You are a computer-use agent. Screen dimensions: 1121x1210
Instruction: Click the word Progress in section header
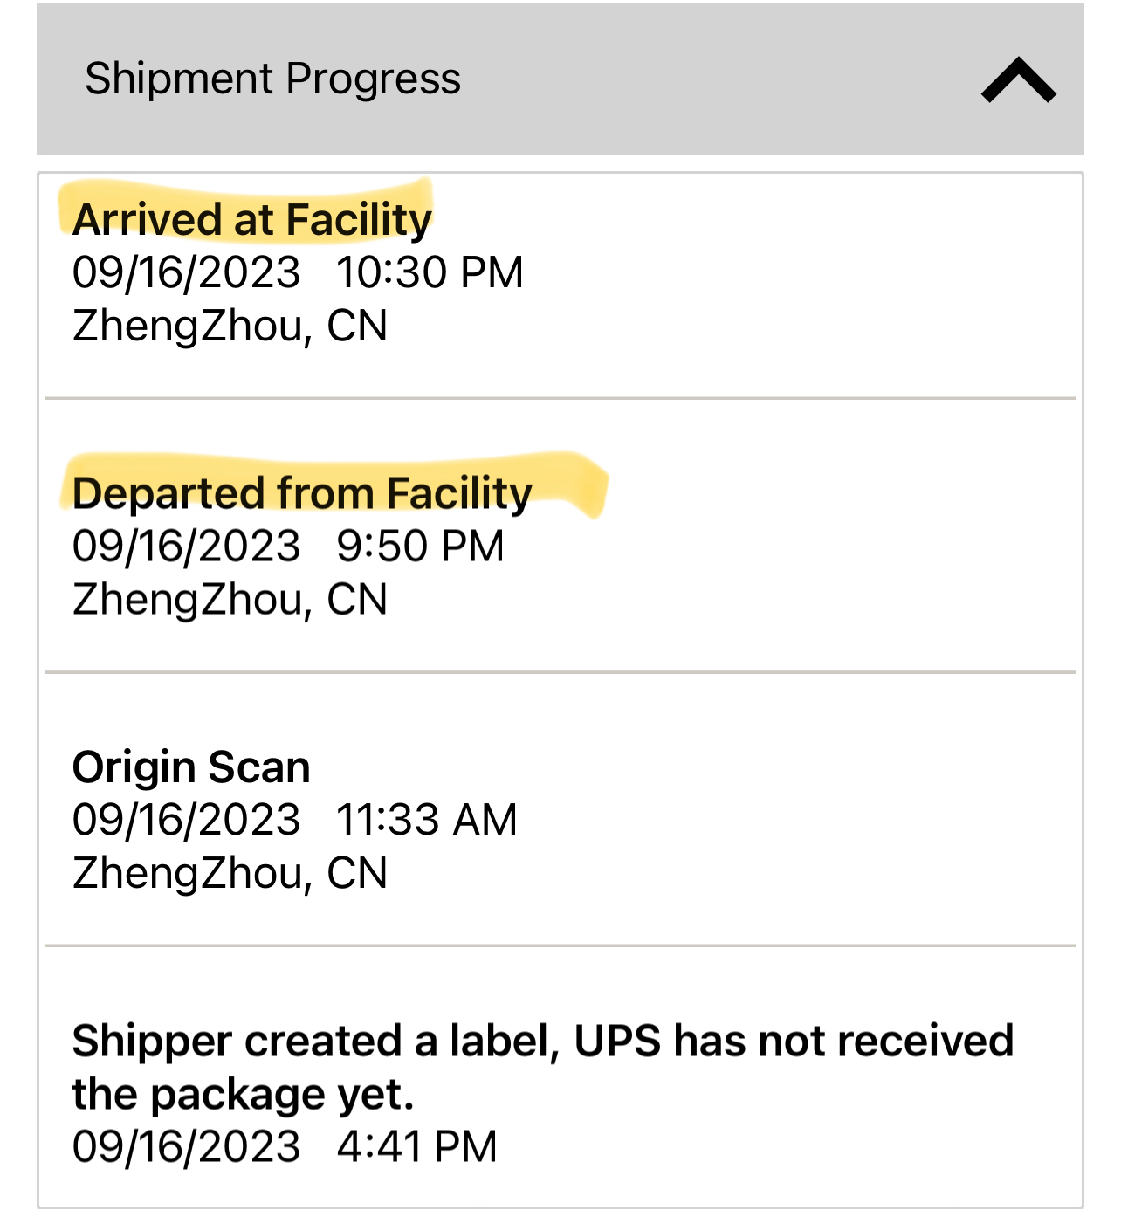[373, 79]
